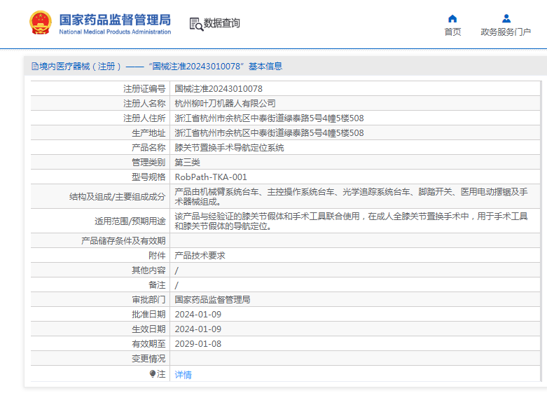Click the 政务服务门户 user icon
Screen dimensions: 547x398
506,18
